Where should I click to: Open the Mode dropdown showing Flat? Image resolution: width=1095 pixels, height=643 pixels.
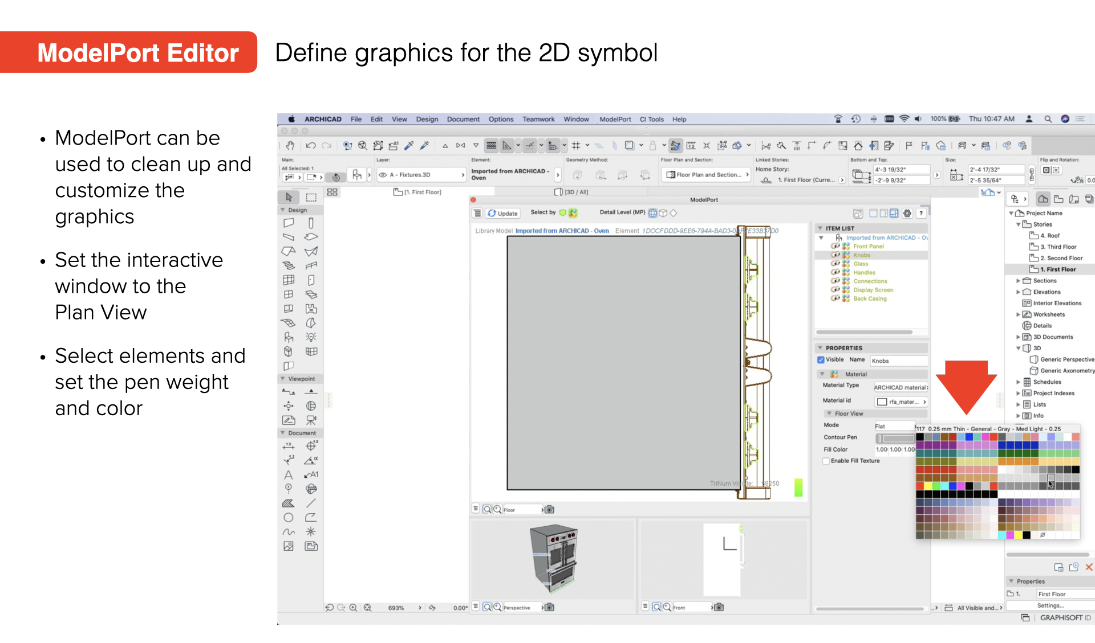(x=894, y=426)
